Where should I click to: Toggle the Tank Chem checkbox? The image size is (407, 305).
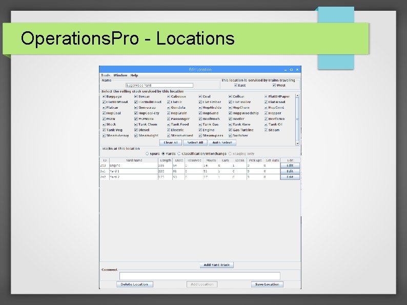136,125
